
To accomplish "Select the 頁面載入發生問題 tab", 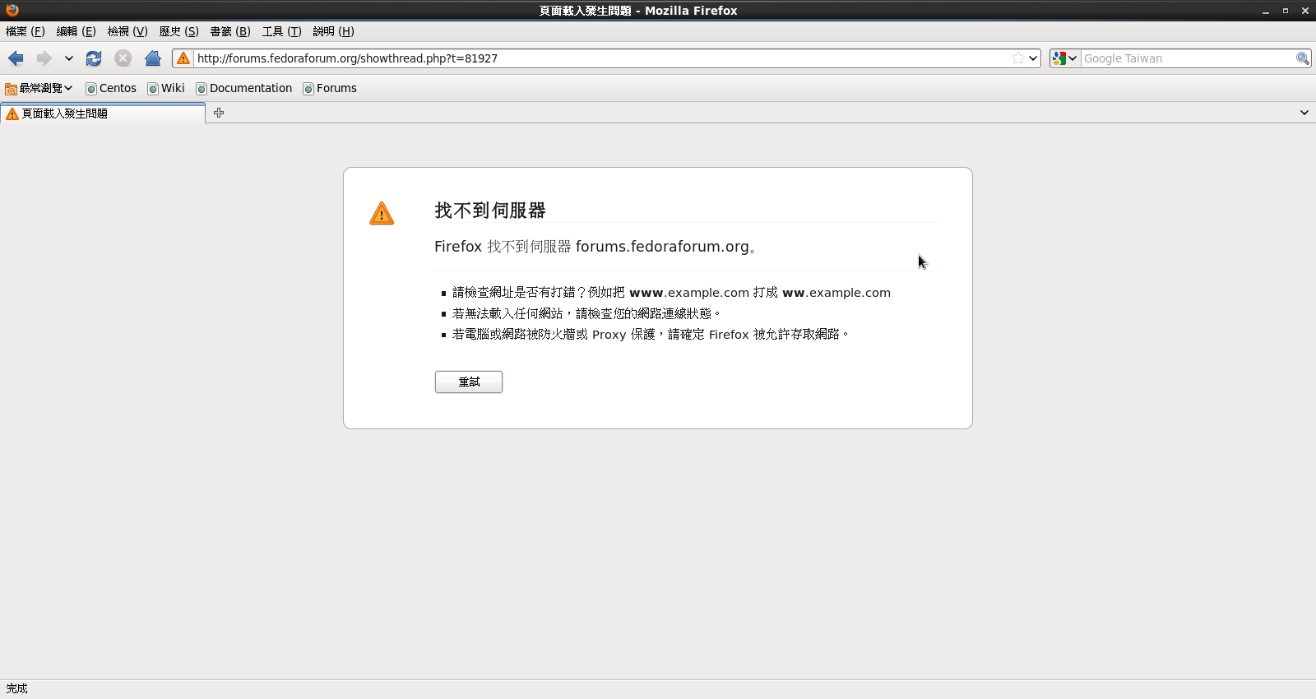I will click(103, 113).
